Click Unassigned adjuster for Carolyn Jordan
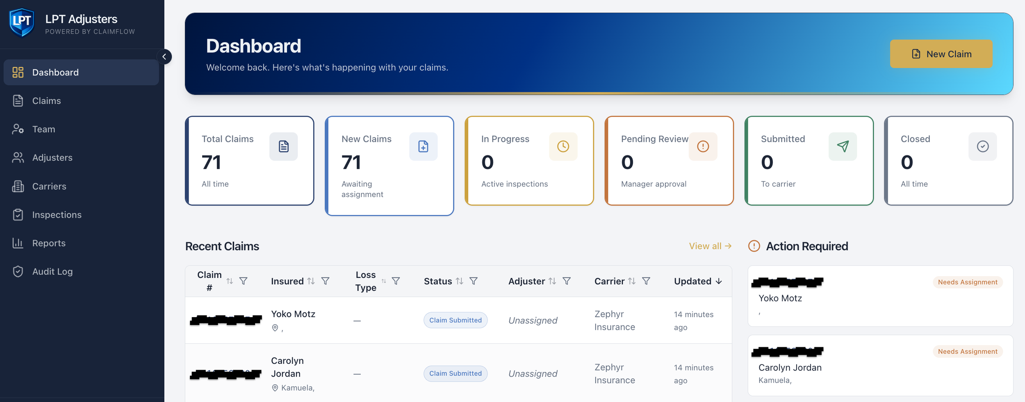Image resolution: width=1025 pixels, height=402 pixels. (533, 373)
